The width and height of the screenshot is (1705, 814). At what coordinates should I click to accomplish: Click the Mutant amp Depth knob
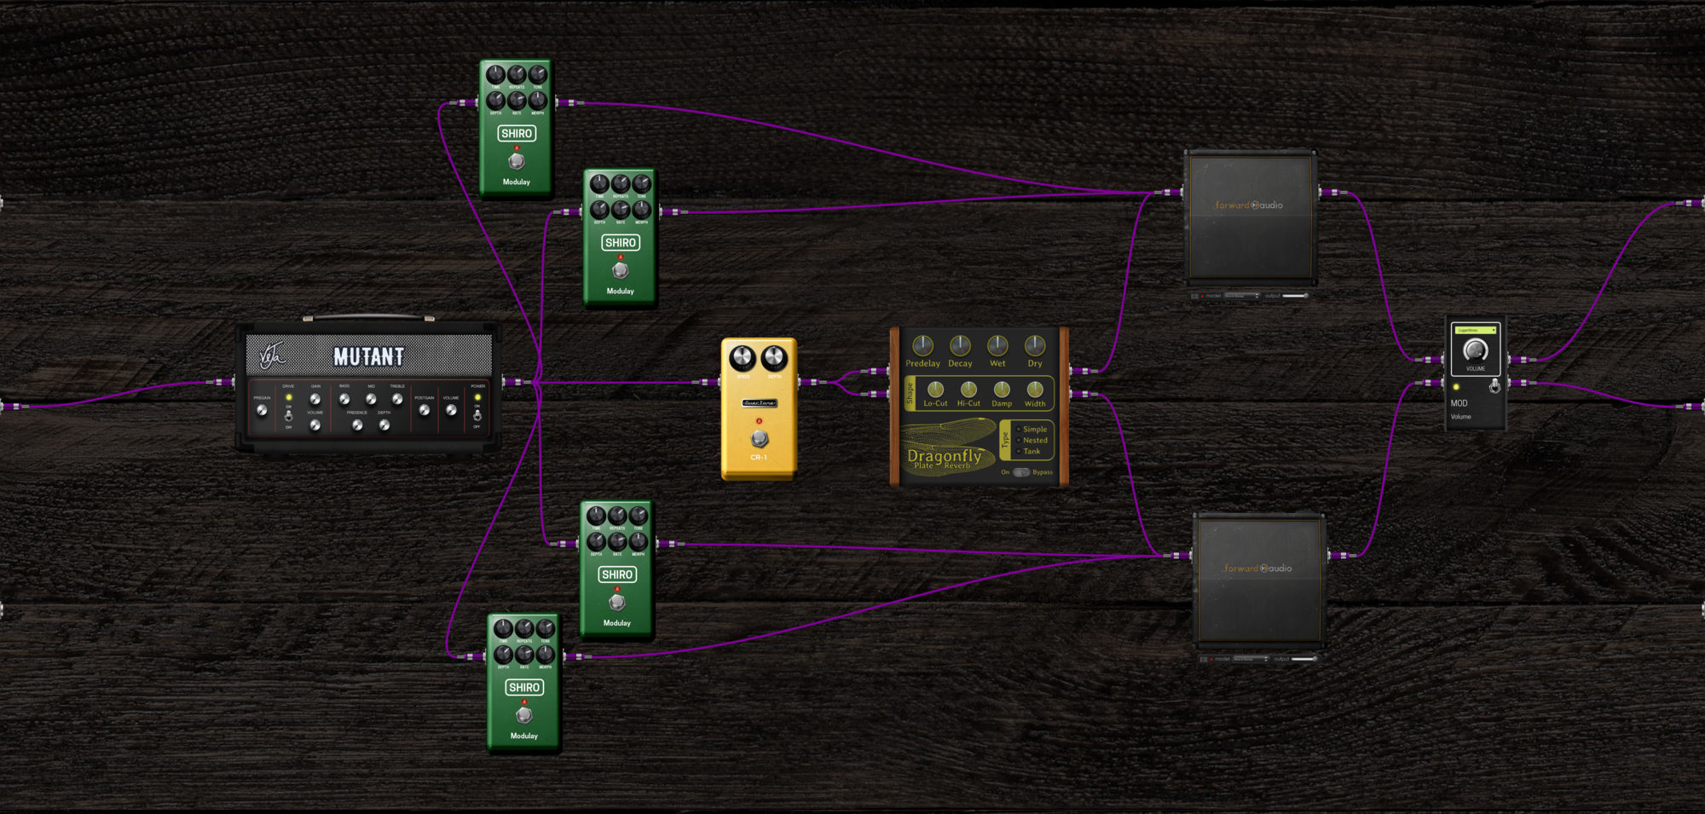point(384,424)
